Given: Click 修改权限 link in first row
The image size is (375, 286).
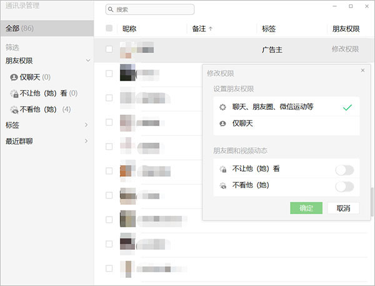Looking at the screenshot, I should pos(345,49).
